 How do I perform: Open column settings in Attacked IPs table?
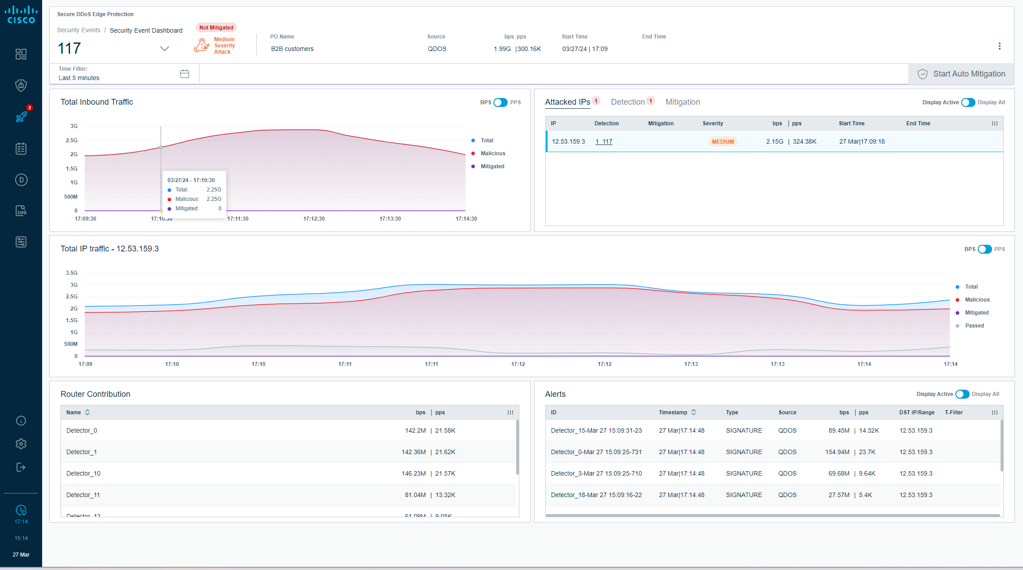(x=994, y=123)
